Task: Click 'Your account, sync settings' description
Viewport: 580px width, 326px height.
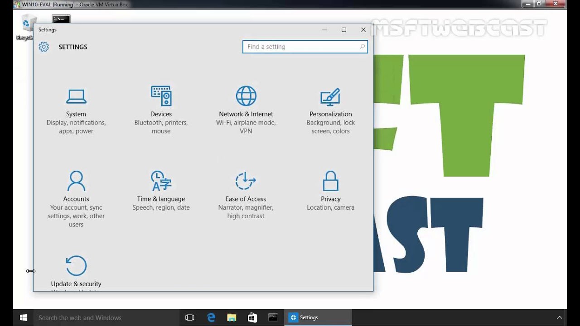Action: click(76, 216)
